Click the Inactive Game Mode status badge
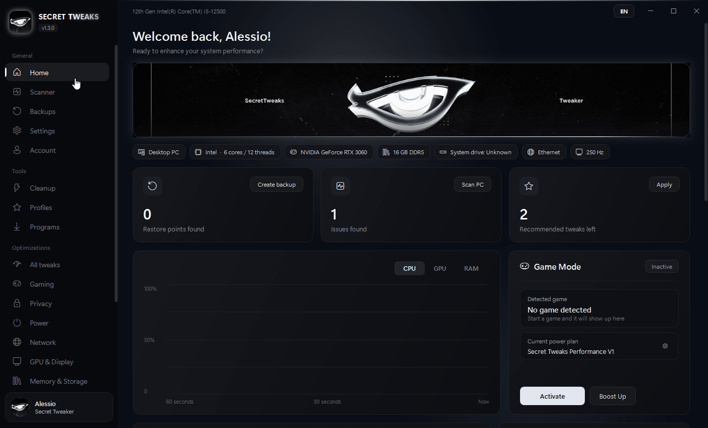 (x=662, y=267)
